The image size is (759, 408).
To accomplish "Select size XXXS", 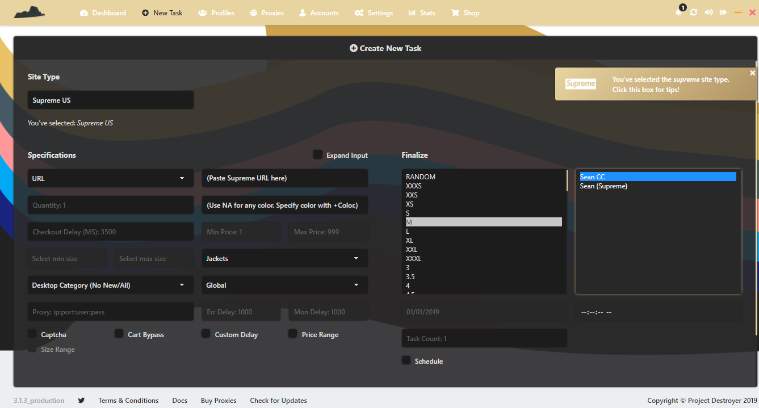I will click(484, 186).
